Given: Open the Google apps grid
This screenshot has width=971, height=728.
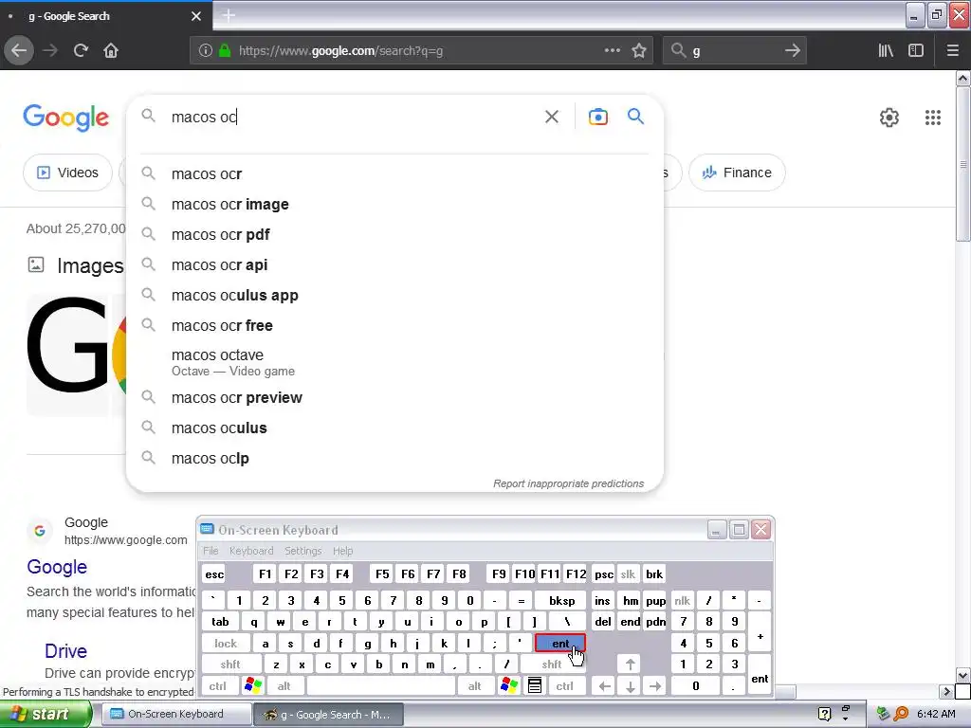Looking at the screenshot, I should click(933, 118).
